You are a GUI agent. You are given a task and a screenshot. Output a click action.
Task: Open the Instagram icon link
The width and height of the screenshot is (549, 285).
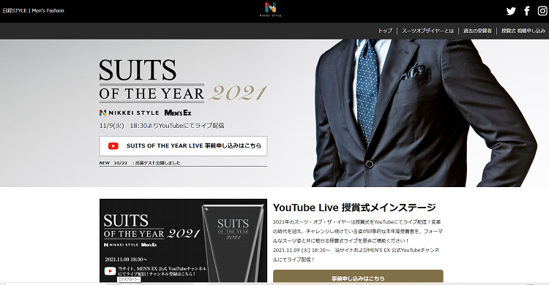(x=542, y=11)
